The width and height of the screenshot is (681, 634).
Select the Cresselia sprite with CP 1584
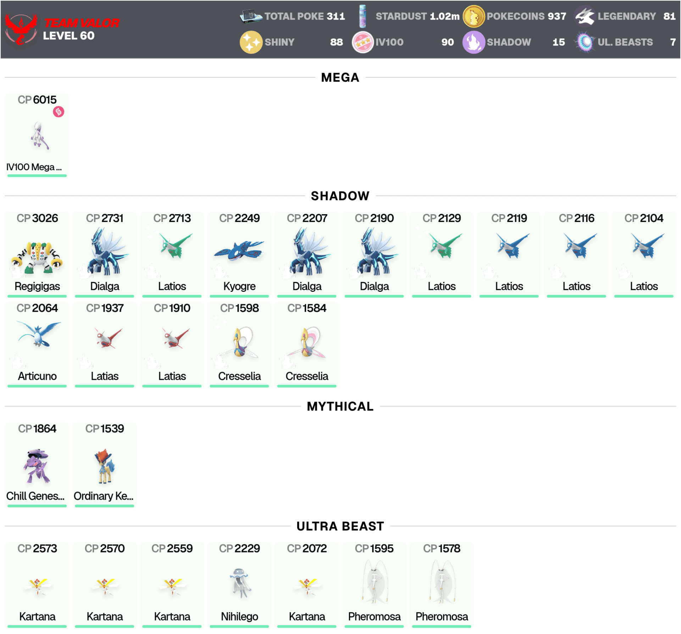point(307,342)
